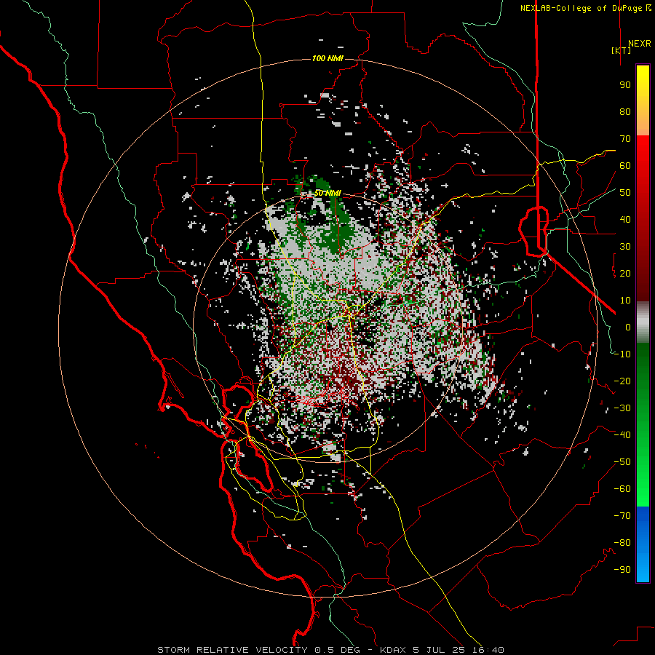This screenshot has width=655, height=655.
Task: Click the -50 value on the legend
Action: coord(622,462)
